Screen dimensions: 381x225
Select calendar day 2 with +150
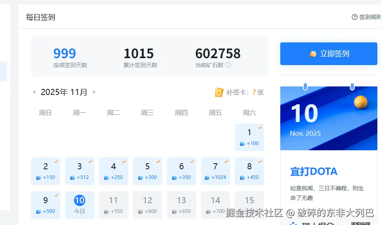pyautogui.click(x=45, y=171)
